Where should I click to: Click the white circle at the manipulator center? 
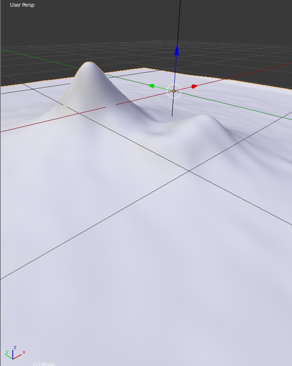(174, 91)
